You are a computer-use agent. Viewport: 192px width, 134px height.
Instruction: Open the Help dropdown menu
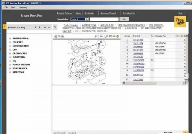(x=181, y=13)
